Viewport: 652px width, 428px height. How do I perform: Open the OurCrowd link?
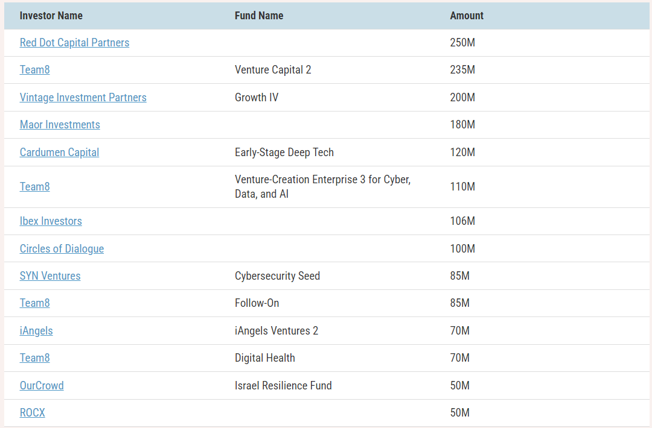(x=42, y=386)
